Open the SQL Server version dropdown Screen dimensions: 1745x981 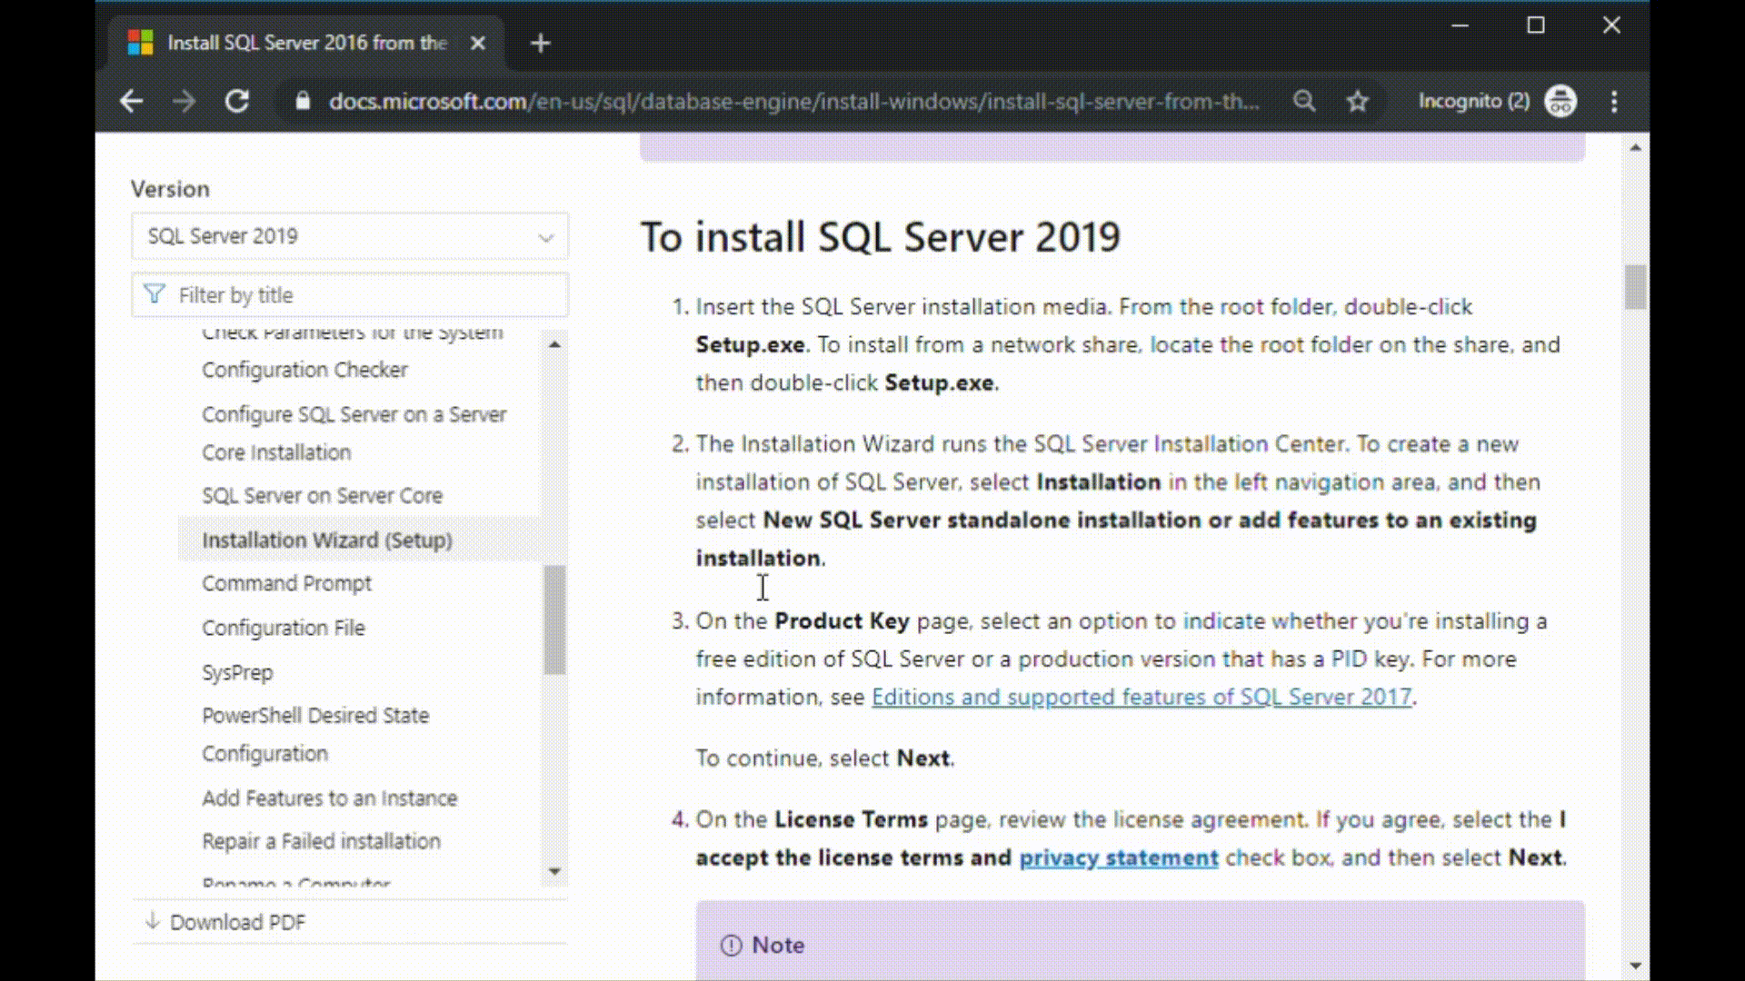coord(347,234)
